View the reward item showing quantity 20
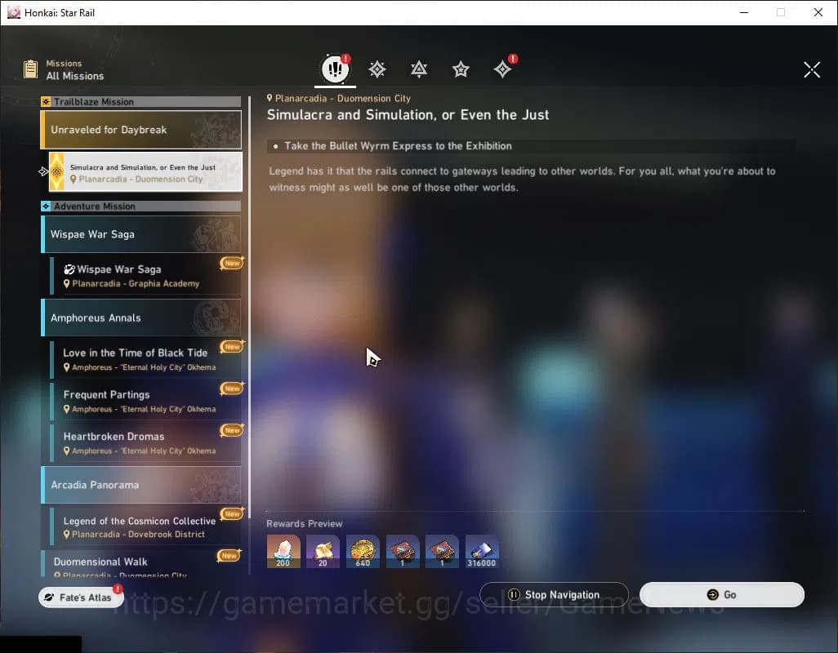The height and width of the screenshot is (653, 838). coord(323,551)
